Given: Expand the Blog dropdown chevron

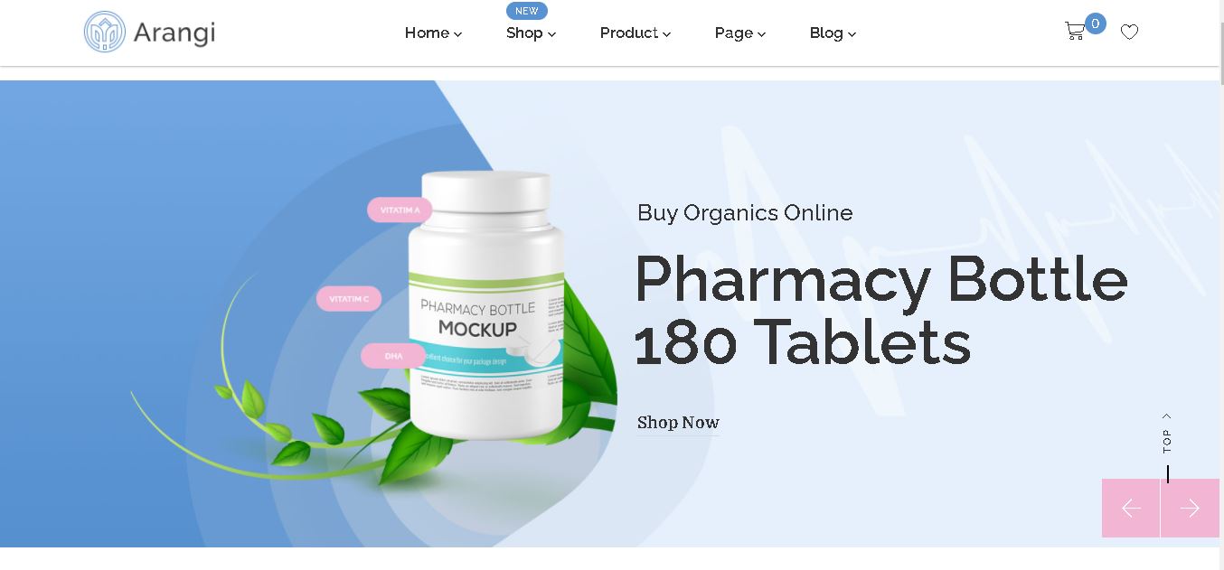Looking at the screenshot, I should pos(852,34).
